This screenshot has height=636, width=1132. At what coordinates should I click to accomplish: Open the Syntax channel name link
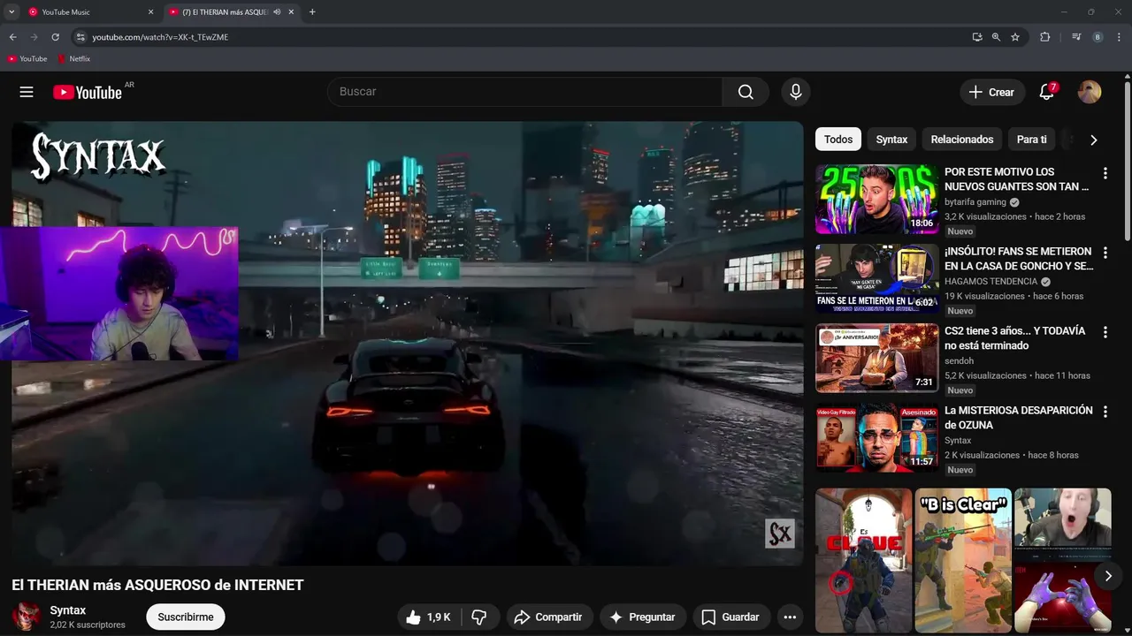[x=68, y=610]
